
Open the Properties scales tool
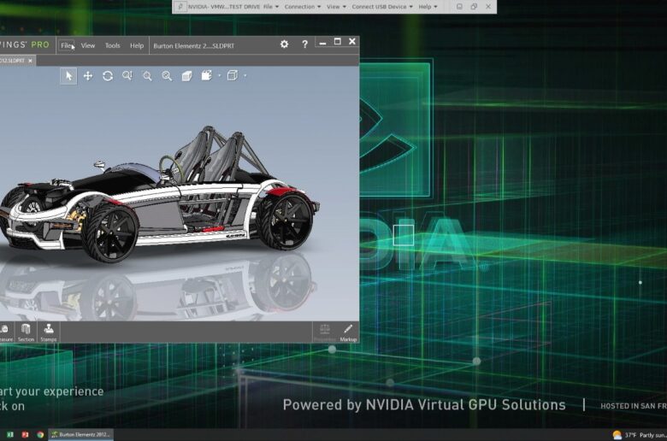[325, 332]
